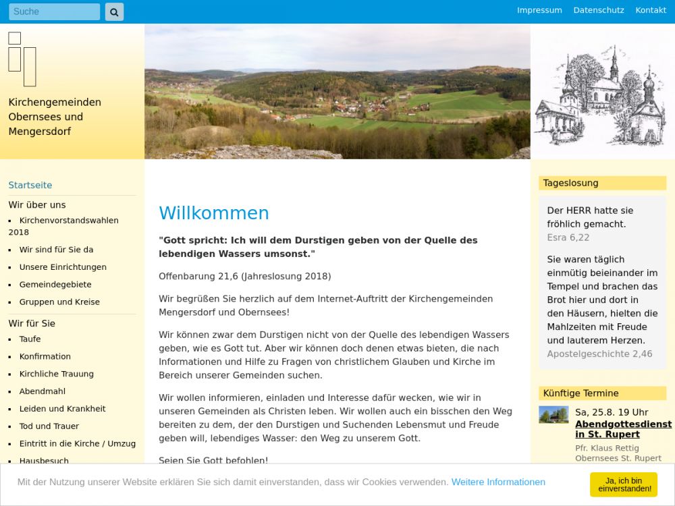Open the Datenschutz page
Image resolution: width=675 pixels, height=506 pixels.
[599, 10]
